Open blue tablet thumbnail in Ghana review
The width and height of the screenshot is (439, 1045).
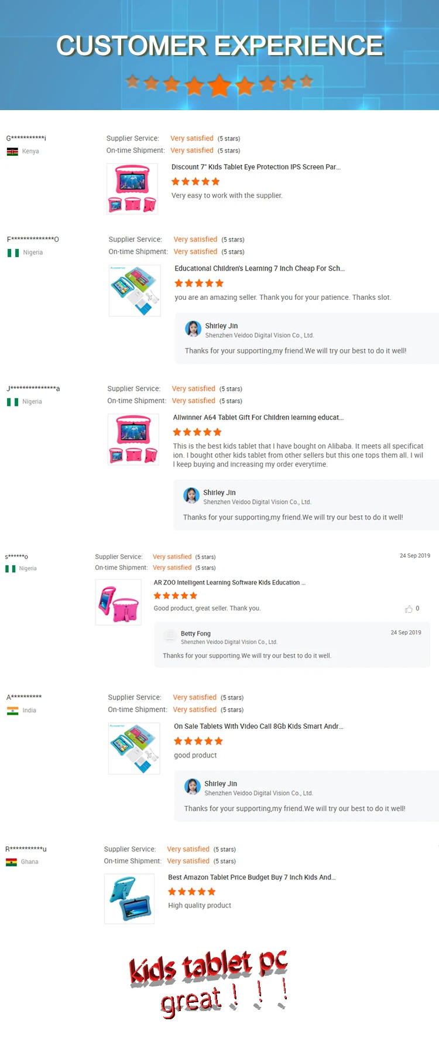(129, 899)
